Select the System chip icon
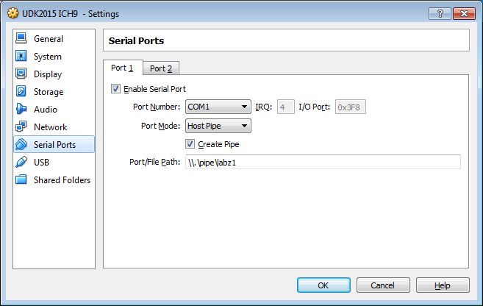This screenshot has height=306, width=483. pos(21,56)
